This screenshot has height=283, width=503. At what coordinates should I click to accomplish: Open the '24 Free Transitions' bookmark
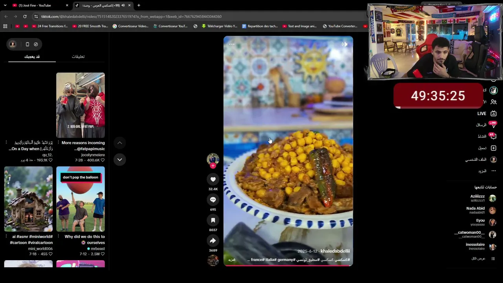[x=49, y=26]
